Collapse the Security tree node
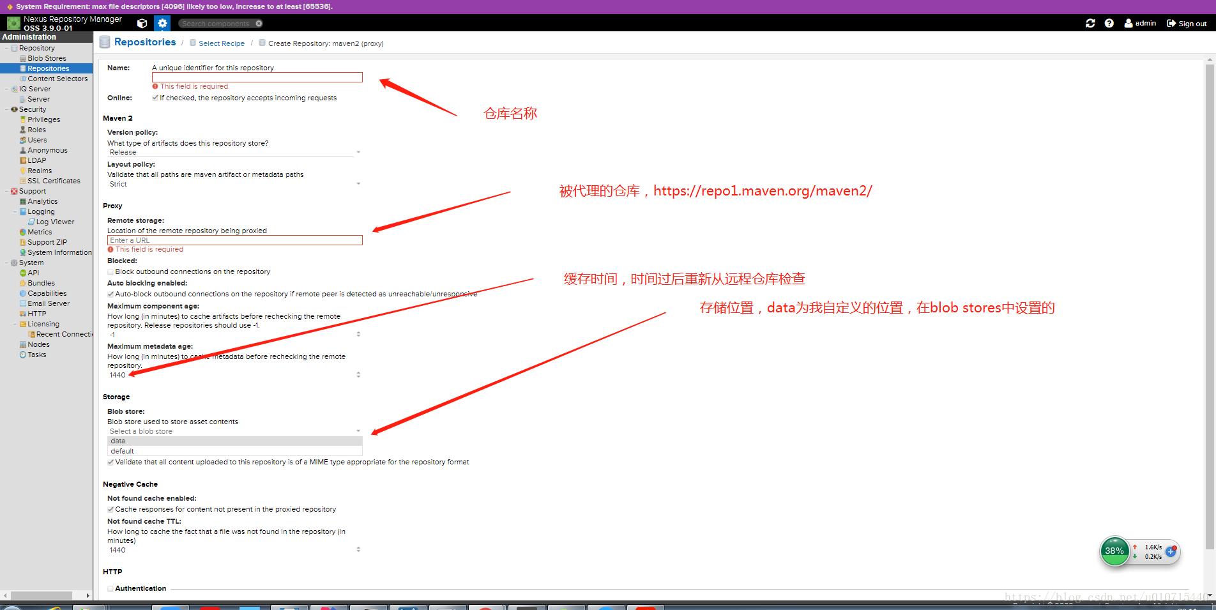The width and height of the screenshot is (1216, 610). pos(6,109)
